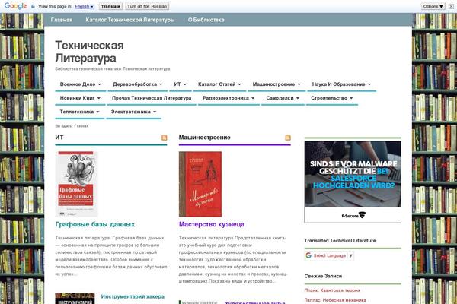Expand the Электротехника menu
This screenshot has height=304, width=457.
coord(134,112)
